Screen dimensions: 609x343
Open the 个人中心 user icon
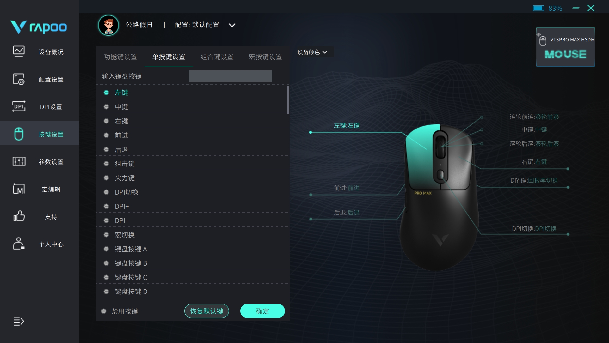coord(19,244)
